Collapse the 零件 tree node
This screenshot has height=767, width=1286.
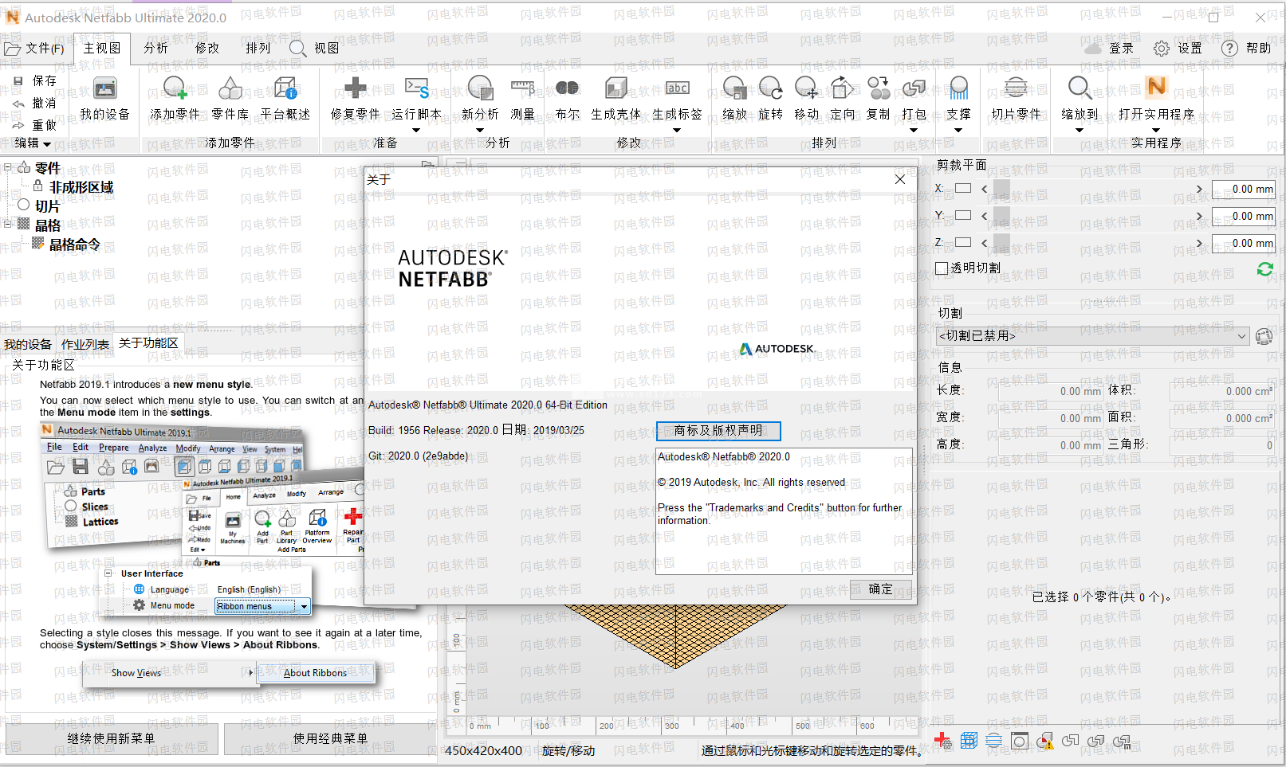pyautogui.click(x=8, y=167)
